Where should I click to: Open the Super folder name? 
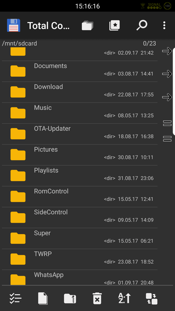[42, 233]
